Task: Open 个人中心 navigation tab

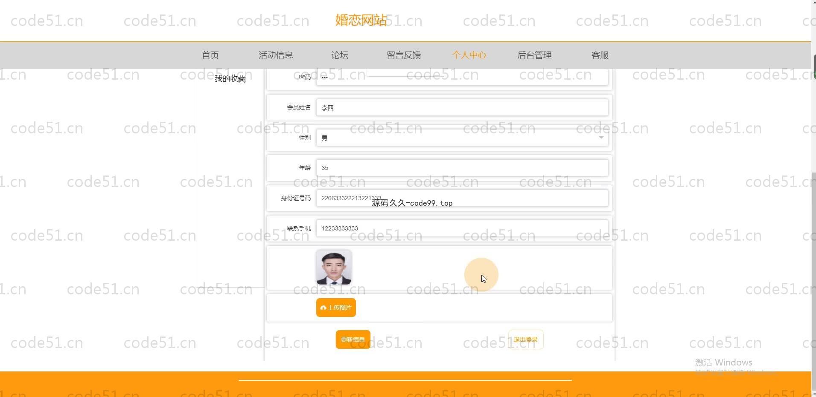Action: pyautogui.click(x=469, y=55)
